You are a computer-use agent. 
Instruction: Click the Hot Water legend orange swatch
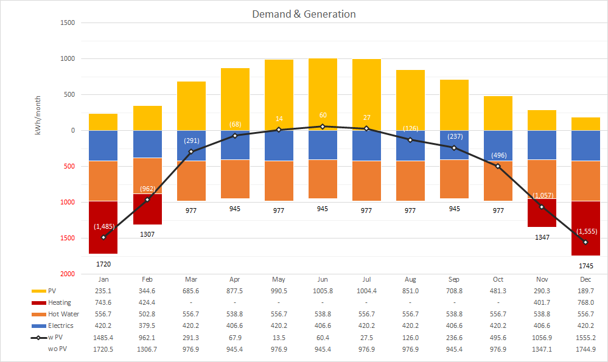tap(39, 315)
